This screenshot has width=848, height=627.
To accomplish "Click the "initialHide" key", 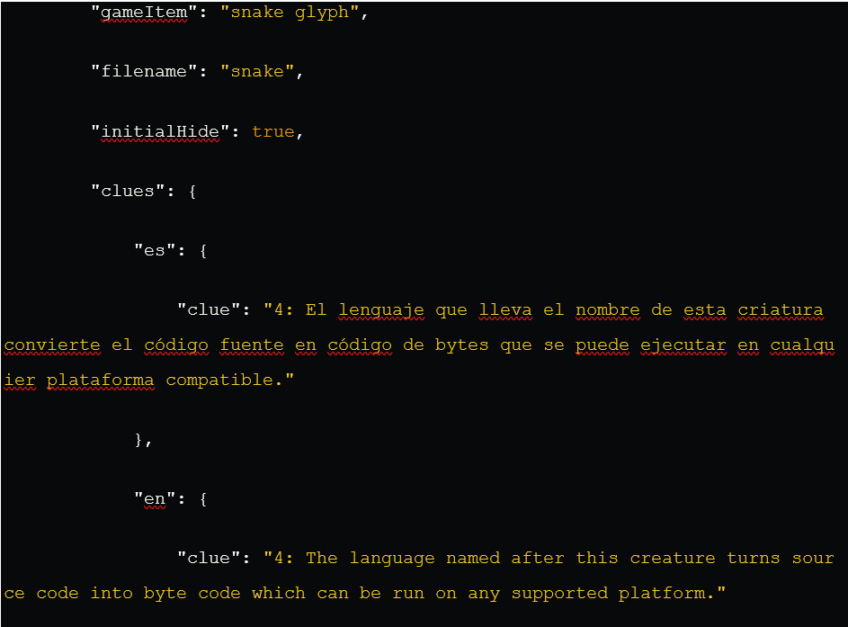I will [157, 131].
